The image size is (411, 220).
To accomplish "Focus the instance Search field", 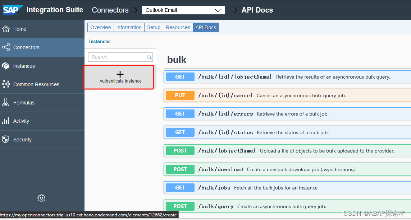I will coord(120,57).
